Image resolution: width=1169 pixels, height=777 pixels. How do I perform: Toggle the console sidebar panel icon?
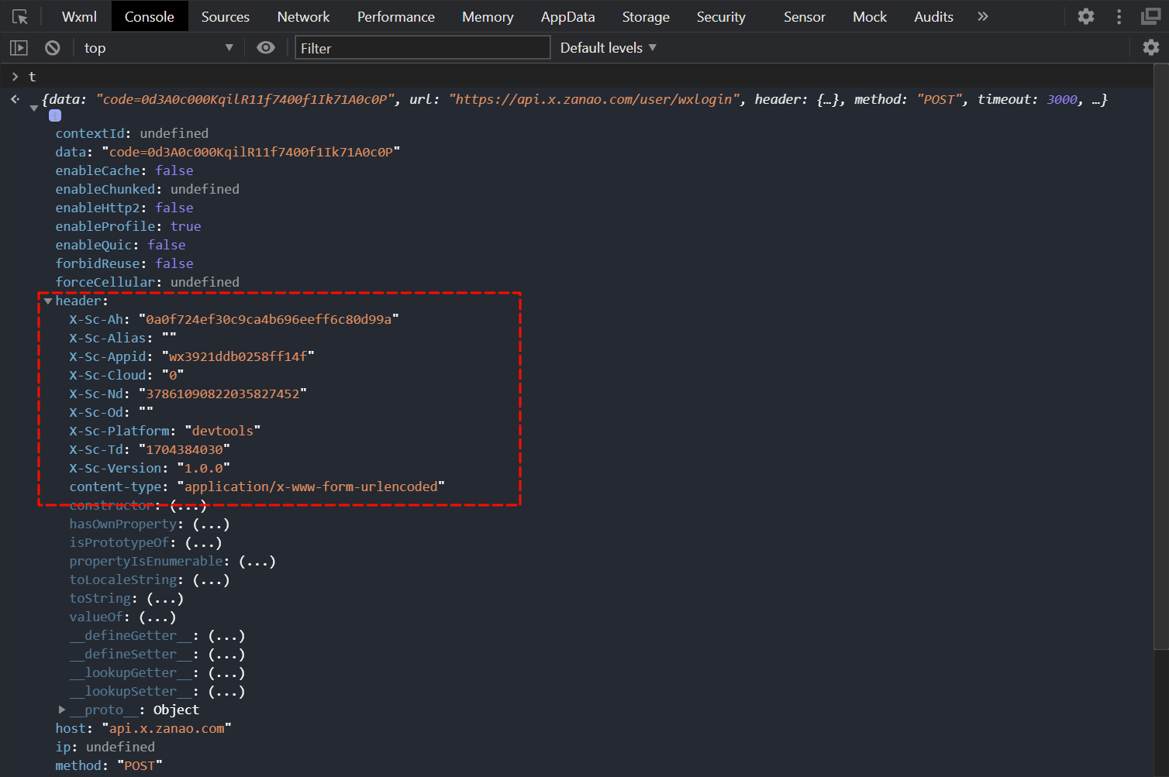tap(19, 48)
